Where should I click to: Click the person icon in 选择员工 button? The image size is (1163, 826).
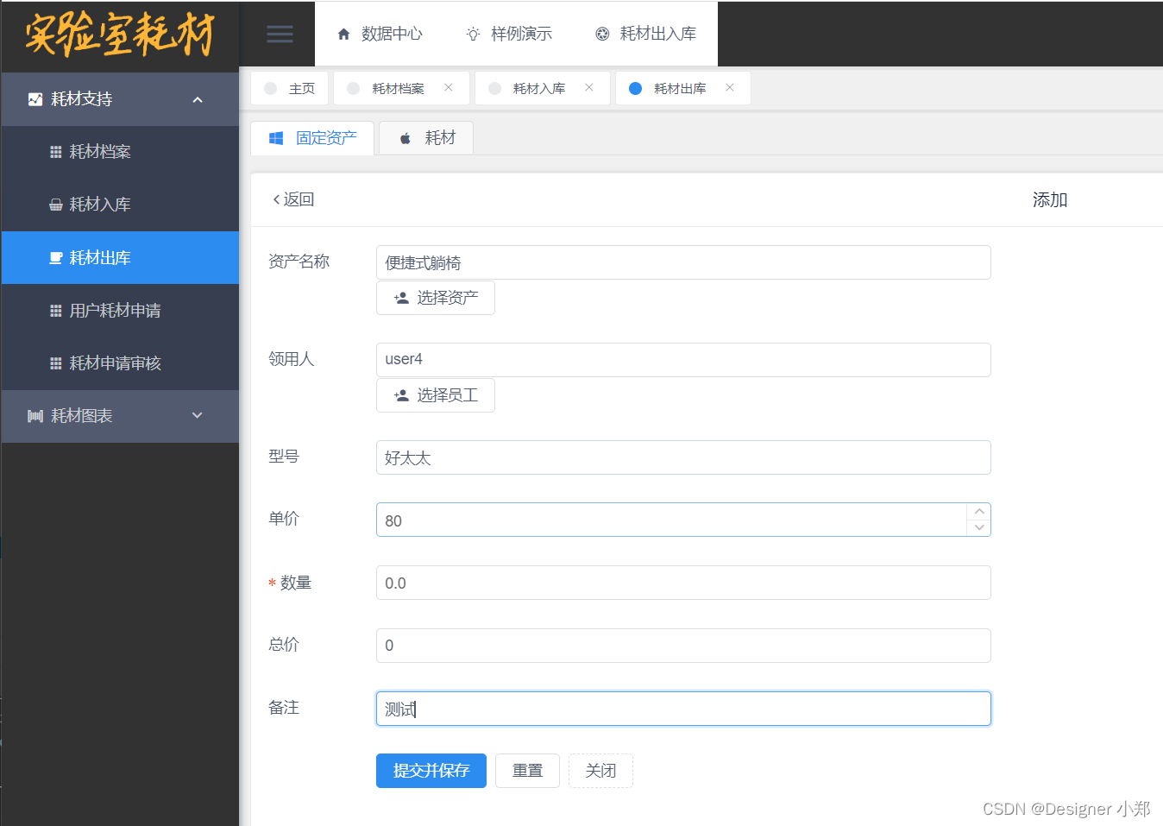pyautogui.click(x=401, y=395)
